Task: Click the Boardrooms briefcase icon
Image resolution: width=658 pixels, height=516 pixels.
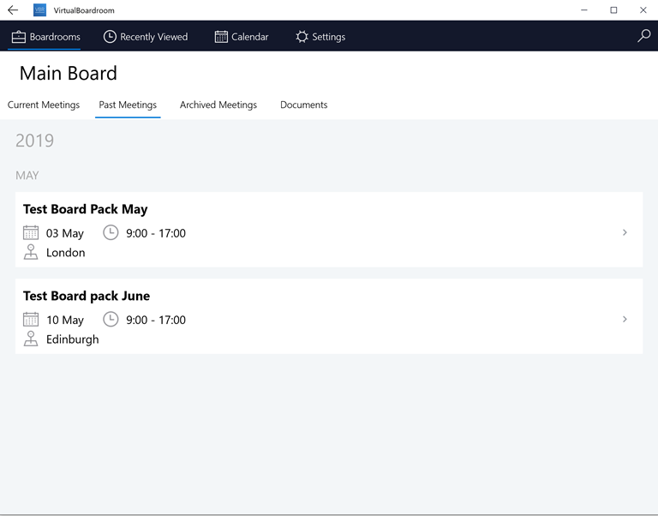Action: click(19, 37)
